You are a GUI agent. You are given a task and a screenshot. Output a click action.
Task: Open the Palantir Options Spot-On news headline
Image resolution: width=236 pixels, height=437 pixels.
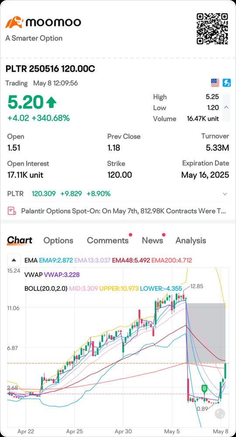click(123, 211)
